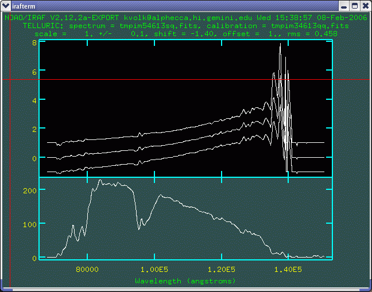372x292 pixels.
Task: Click the shift = -1.40 value
Action: tap(186, 34)
